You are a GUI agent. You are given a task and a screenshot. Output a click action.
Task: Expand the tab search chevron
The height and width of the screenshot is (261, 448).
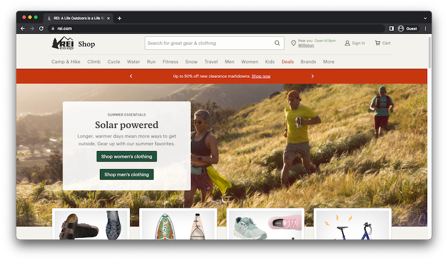425,18
